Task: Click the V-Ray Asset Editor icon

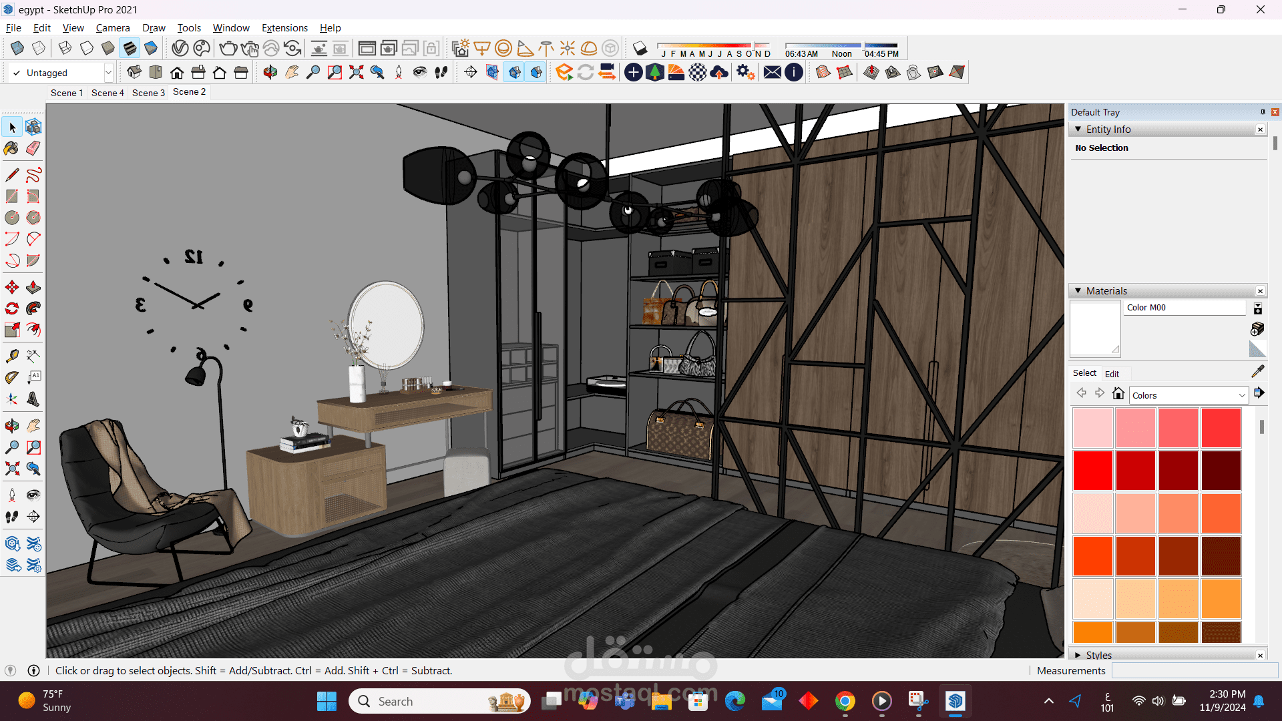Action: tap(180, 48)
